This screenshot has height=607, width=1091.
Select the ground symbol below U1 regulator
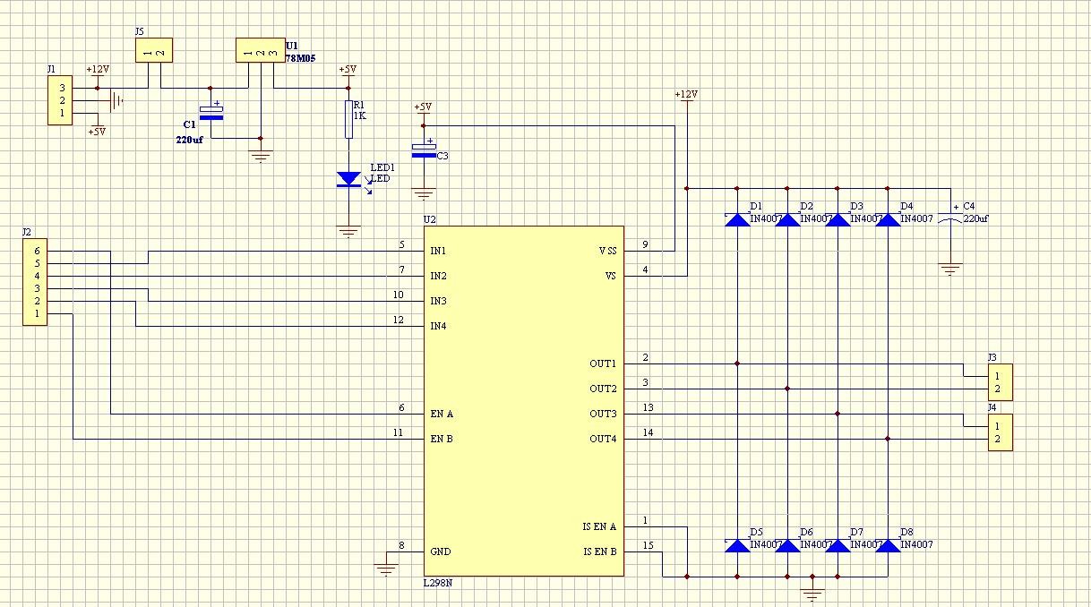261,156
